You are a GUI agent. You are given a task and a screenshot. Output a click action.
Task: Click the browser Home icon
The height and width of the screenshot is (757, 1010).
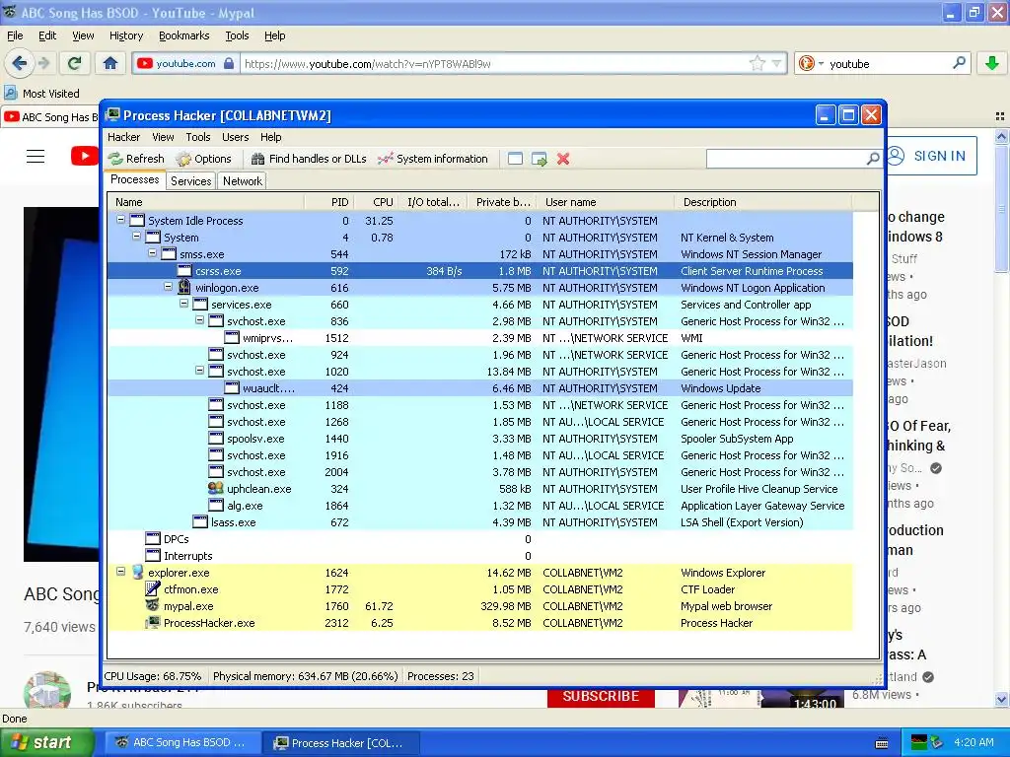[x=110, y=63]
